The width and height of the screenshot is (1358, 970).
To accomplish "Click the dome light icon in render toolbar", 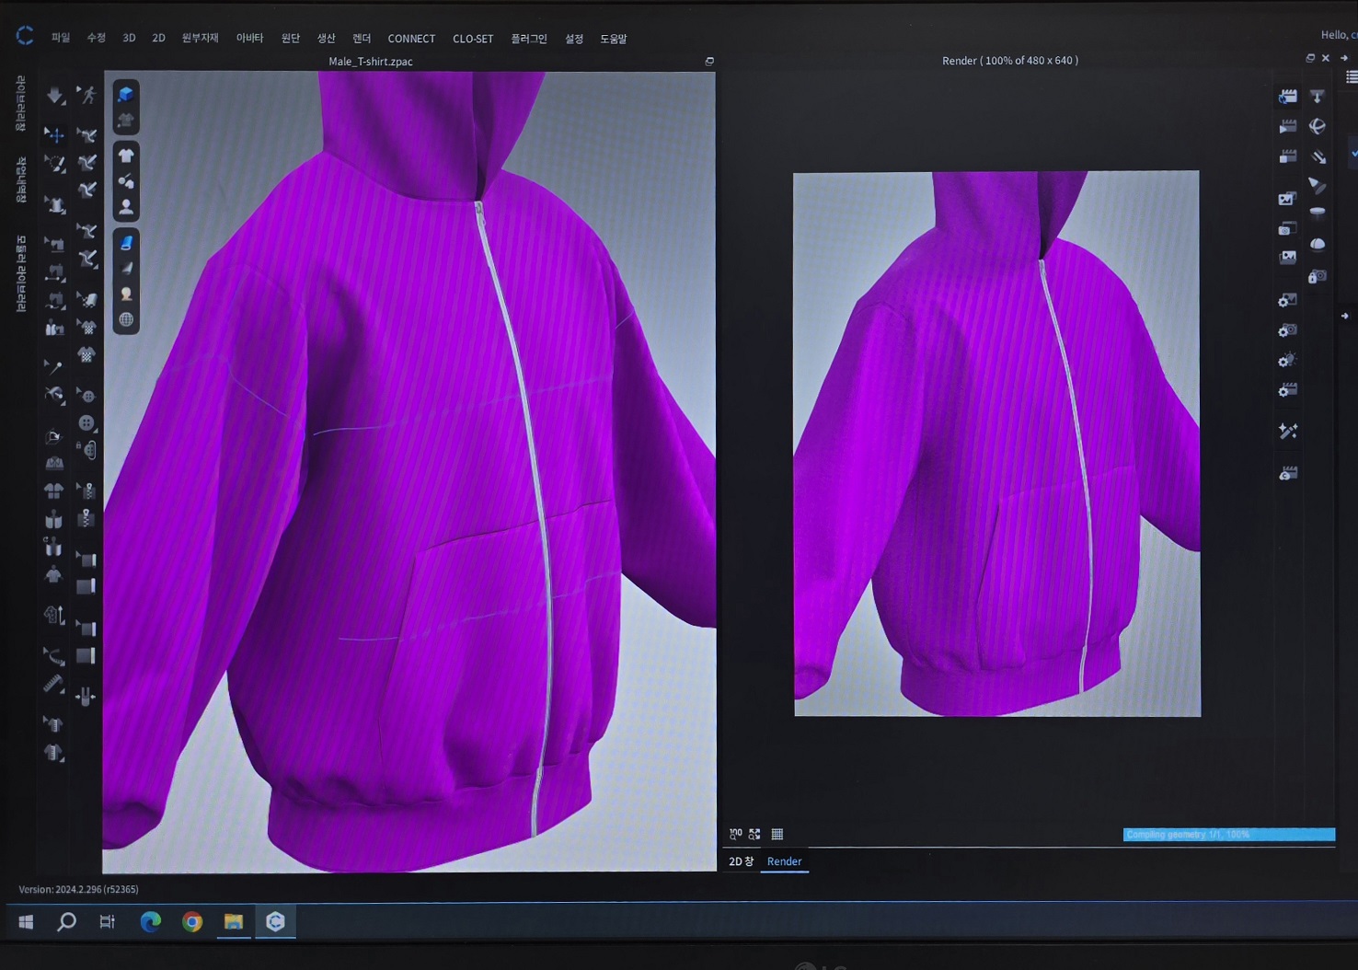I will [1318, 244].
